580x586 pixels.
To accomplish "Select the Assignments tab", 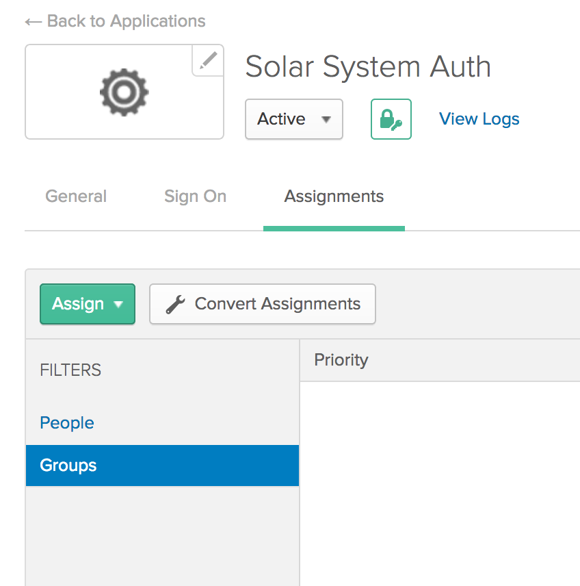I will coord(334,196).
